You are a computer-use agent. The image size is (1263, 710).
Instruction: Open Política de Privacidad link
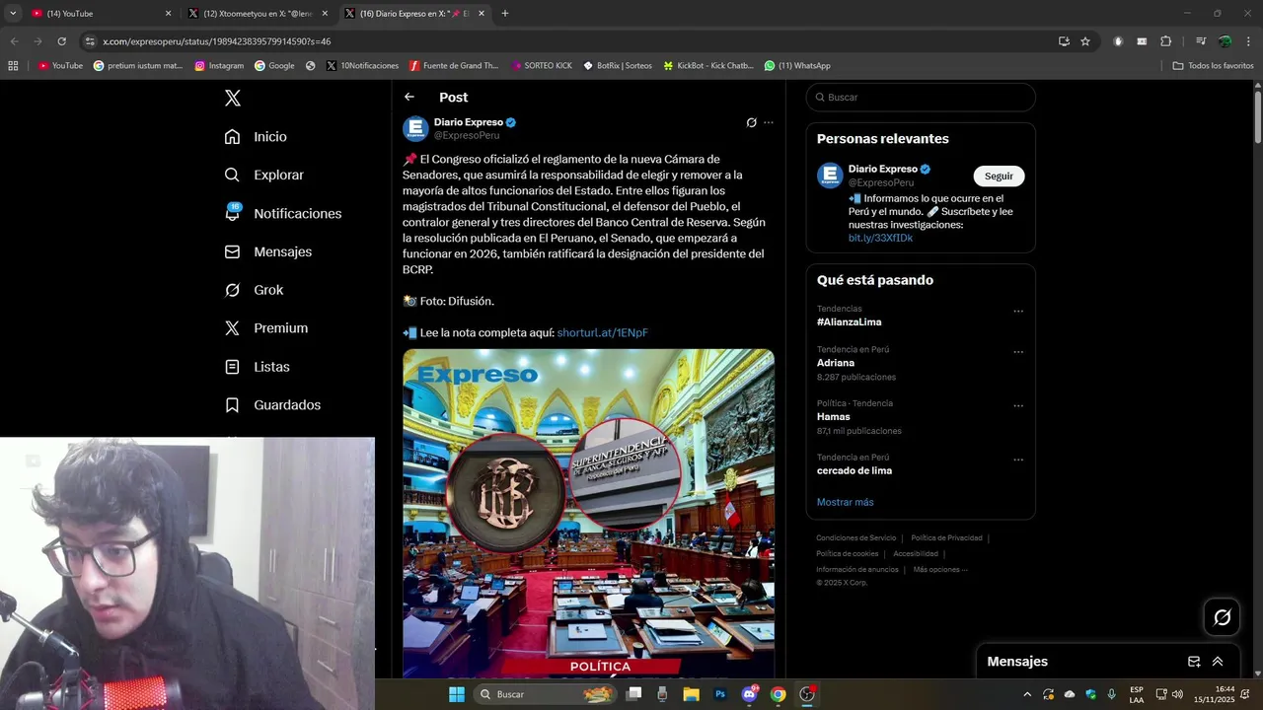point(946,538)
